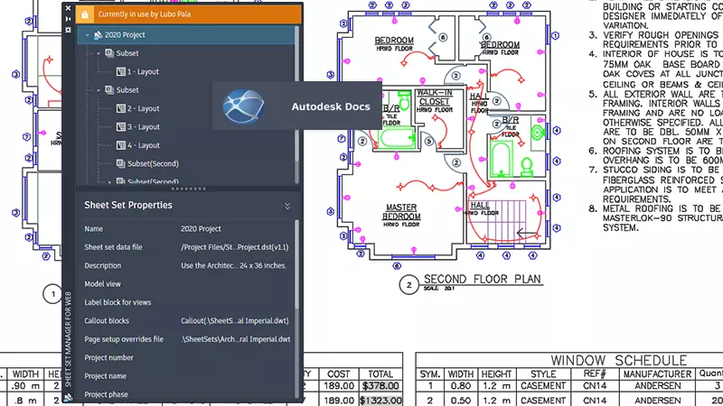Click the REF# column header
Image resolution: width=723 pixels, height=406 pixels.
[x=595, y=374]
